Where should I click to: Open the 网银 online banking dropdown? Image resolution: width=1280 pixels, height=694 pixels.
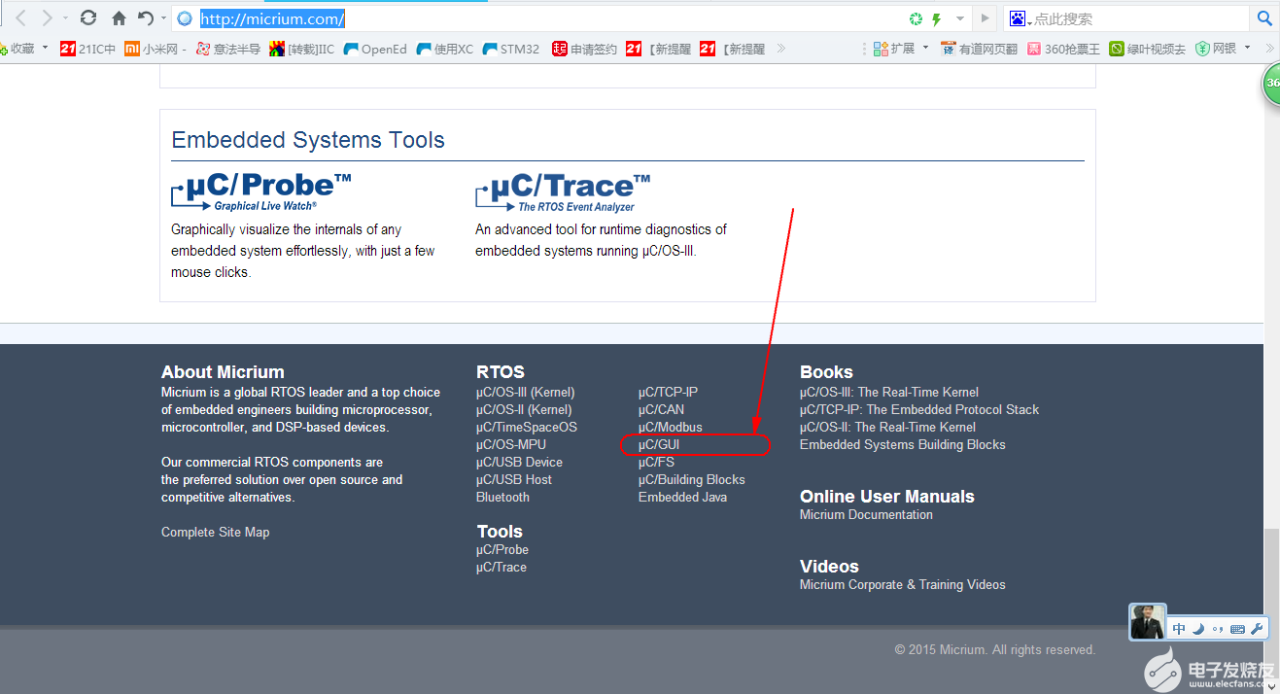pos(1224,49)
